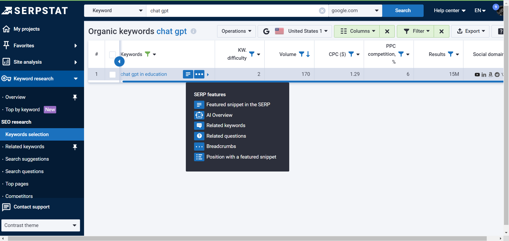Click the blue Search button
Image resolution: width=509 pixels, height=241 pixels.
click(x=403, y=11)
